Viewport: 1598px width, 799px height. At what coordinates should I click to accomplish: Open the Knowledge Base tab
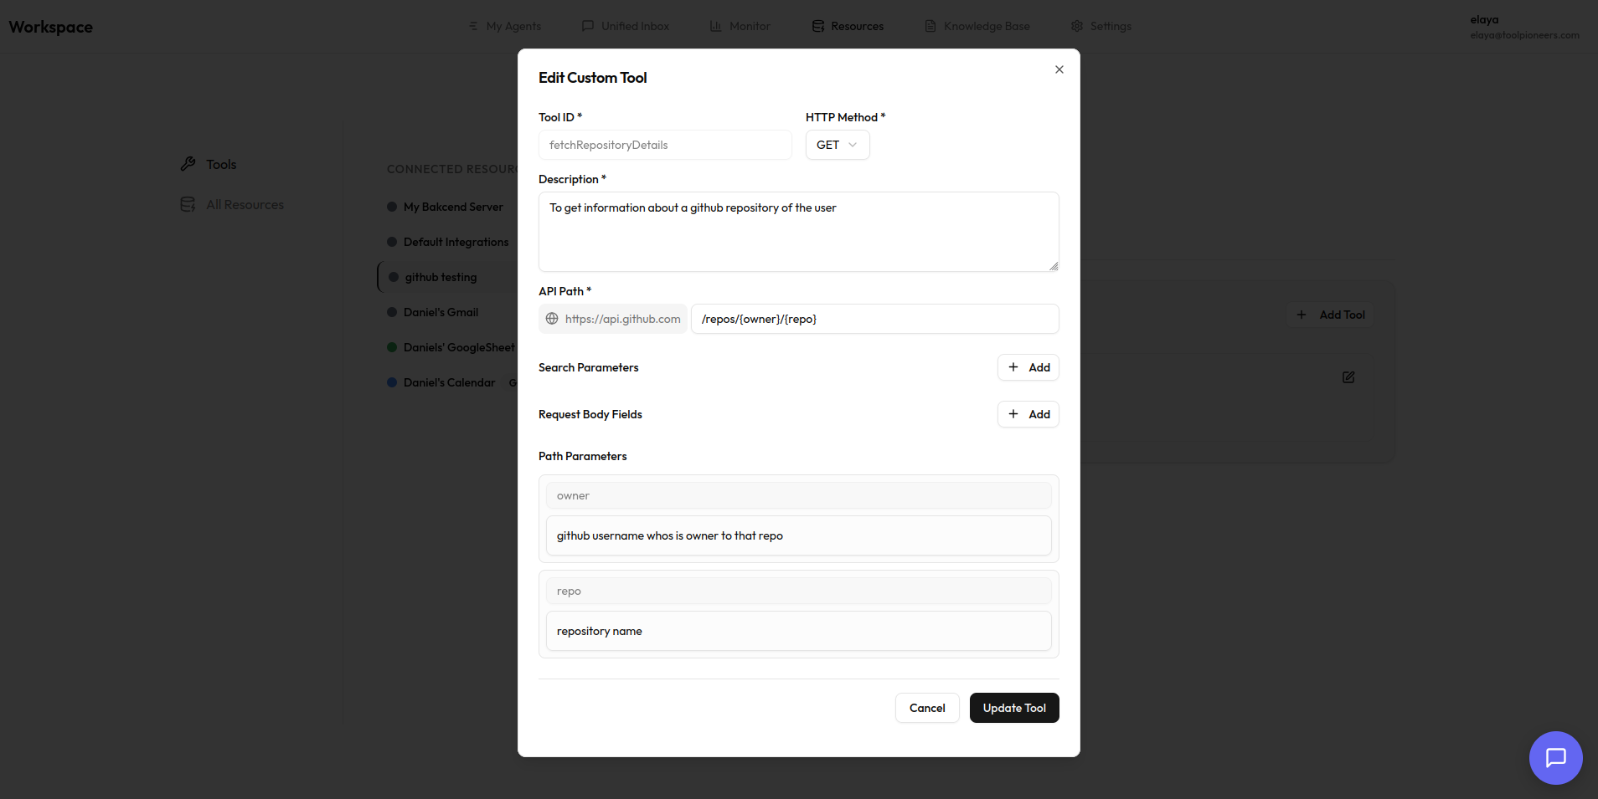977,26
